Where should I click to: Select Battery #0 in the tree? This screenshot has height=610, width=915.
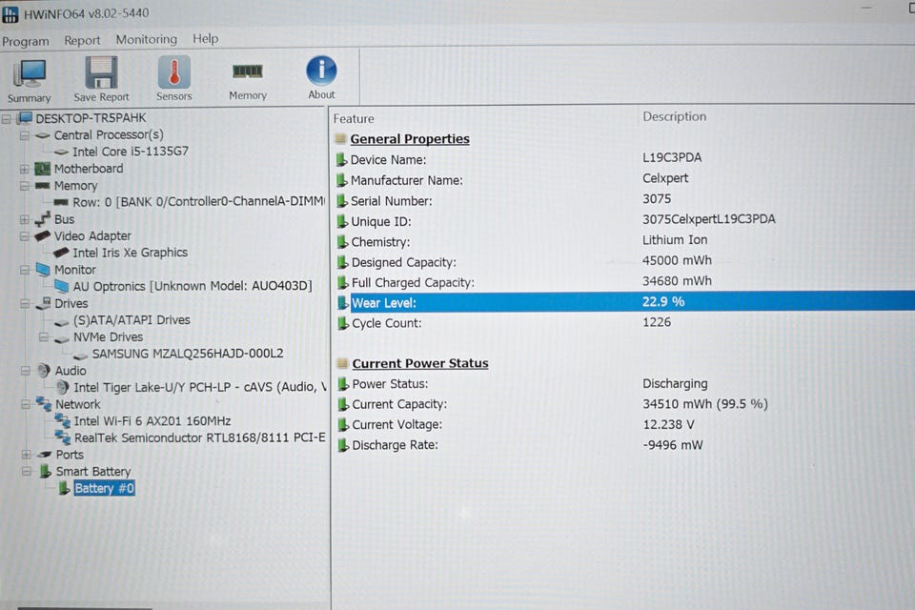pos(104,488)
